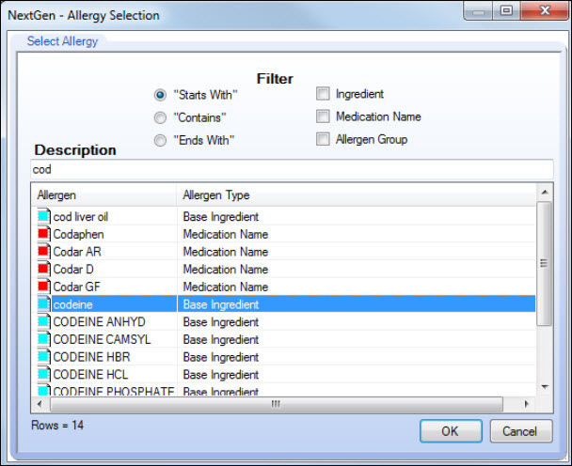This screenshot has width=572, height=466.
Task: Click the cyan icon beside cod liver oil
Action: (x=43, y=216)
